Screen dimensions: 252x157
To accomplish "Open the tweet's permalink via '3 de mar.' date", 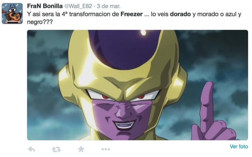I will (x=108, y=6).
